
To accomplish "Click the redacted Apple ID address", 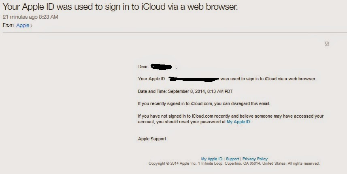I will [x=194, y=79].
